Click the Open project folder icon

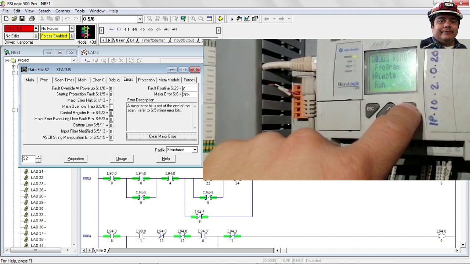click(x=14, y=19)
